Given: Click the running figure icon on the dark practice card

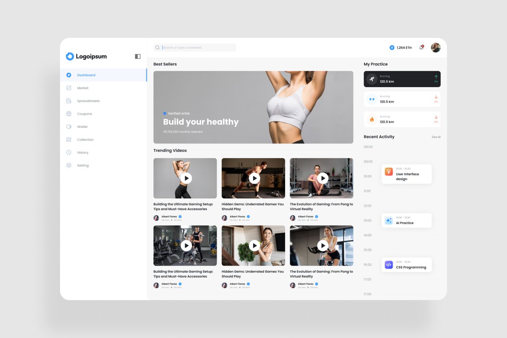Looking at the screenshot, I should click(371, 78).
